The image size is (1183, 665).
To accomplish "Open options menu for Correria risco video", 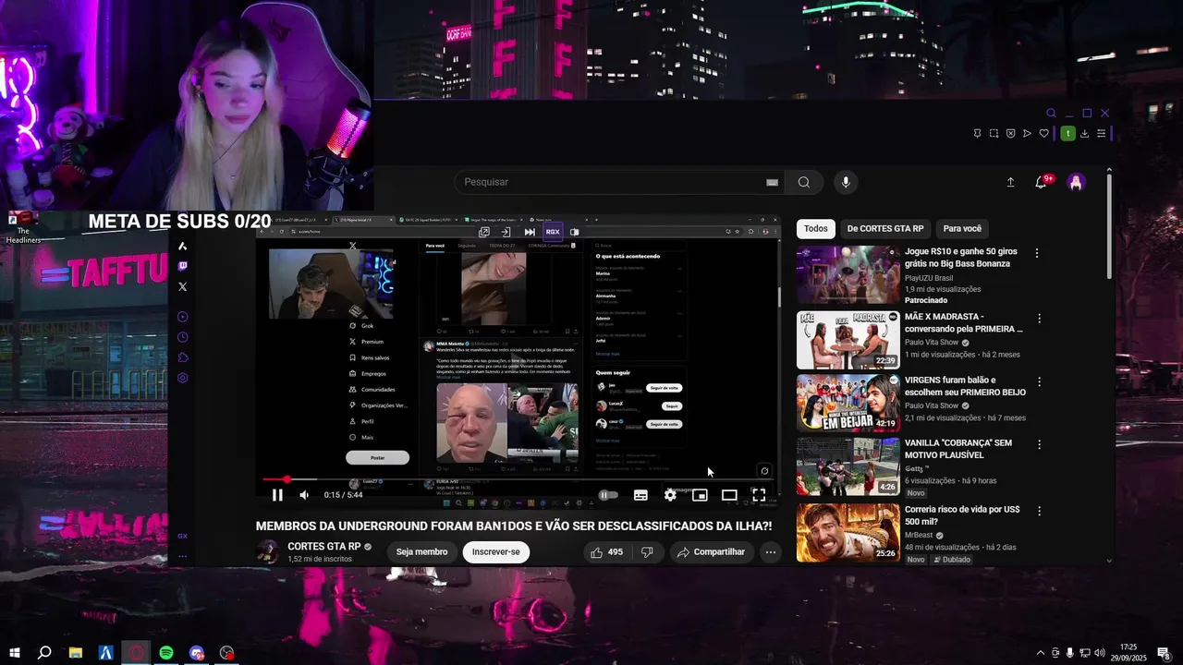I will point(1039,511).
